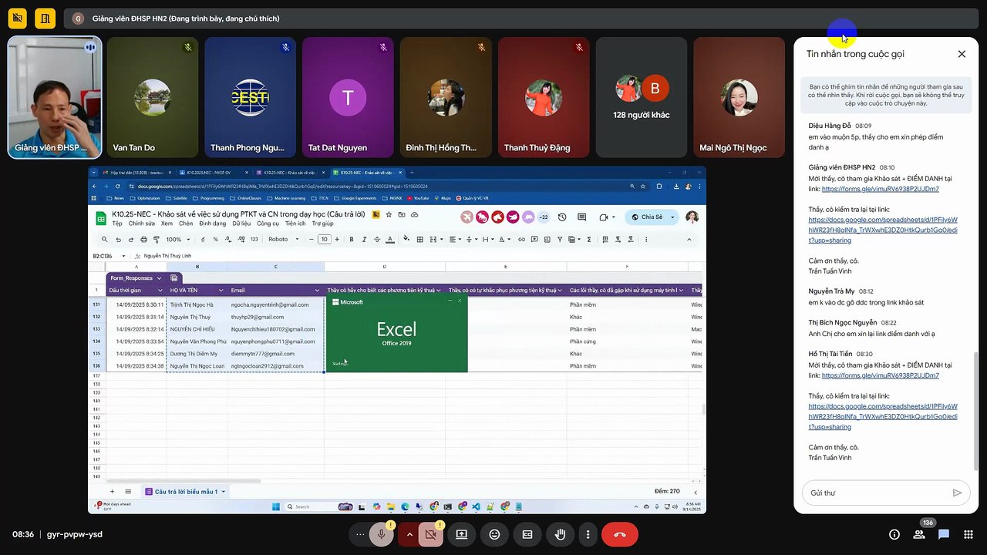987x555 pixels.
Task: Open docs.google.com link in Giảng viên ĐHSP HN2 message
Action: pos(883,230)
